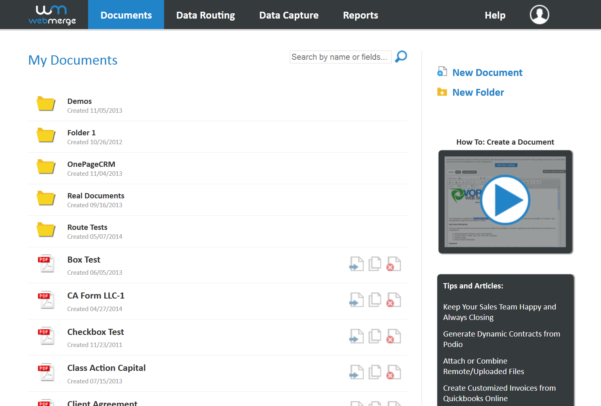
Task: Click the 'Tips and Articles:' heading
Action: (x=473, y=286)
